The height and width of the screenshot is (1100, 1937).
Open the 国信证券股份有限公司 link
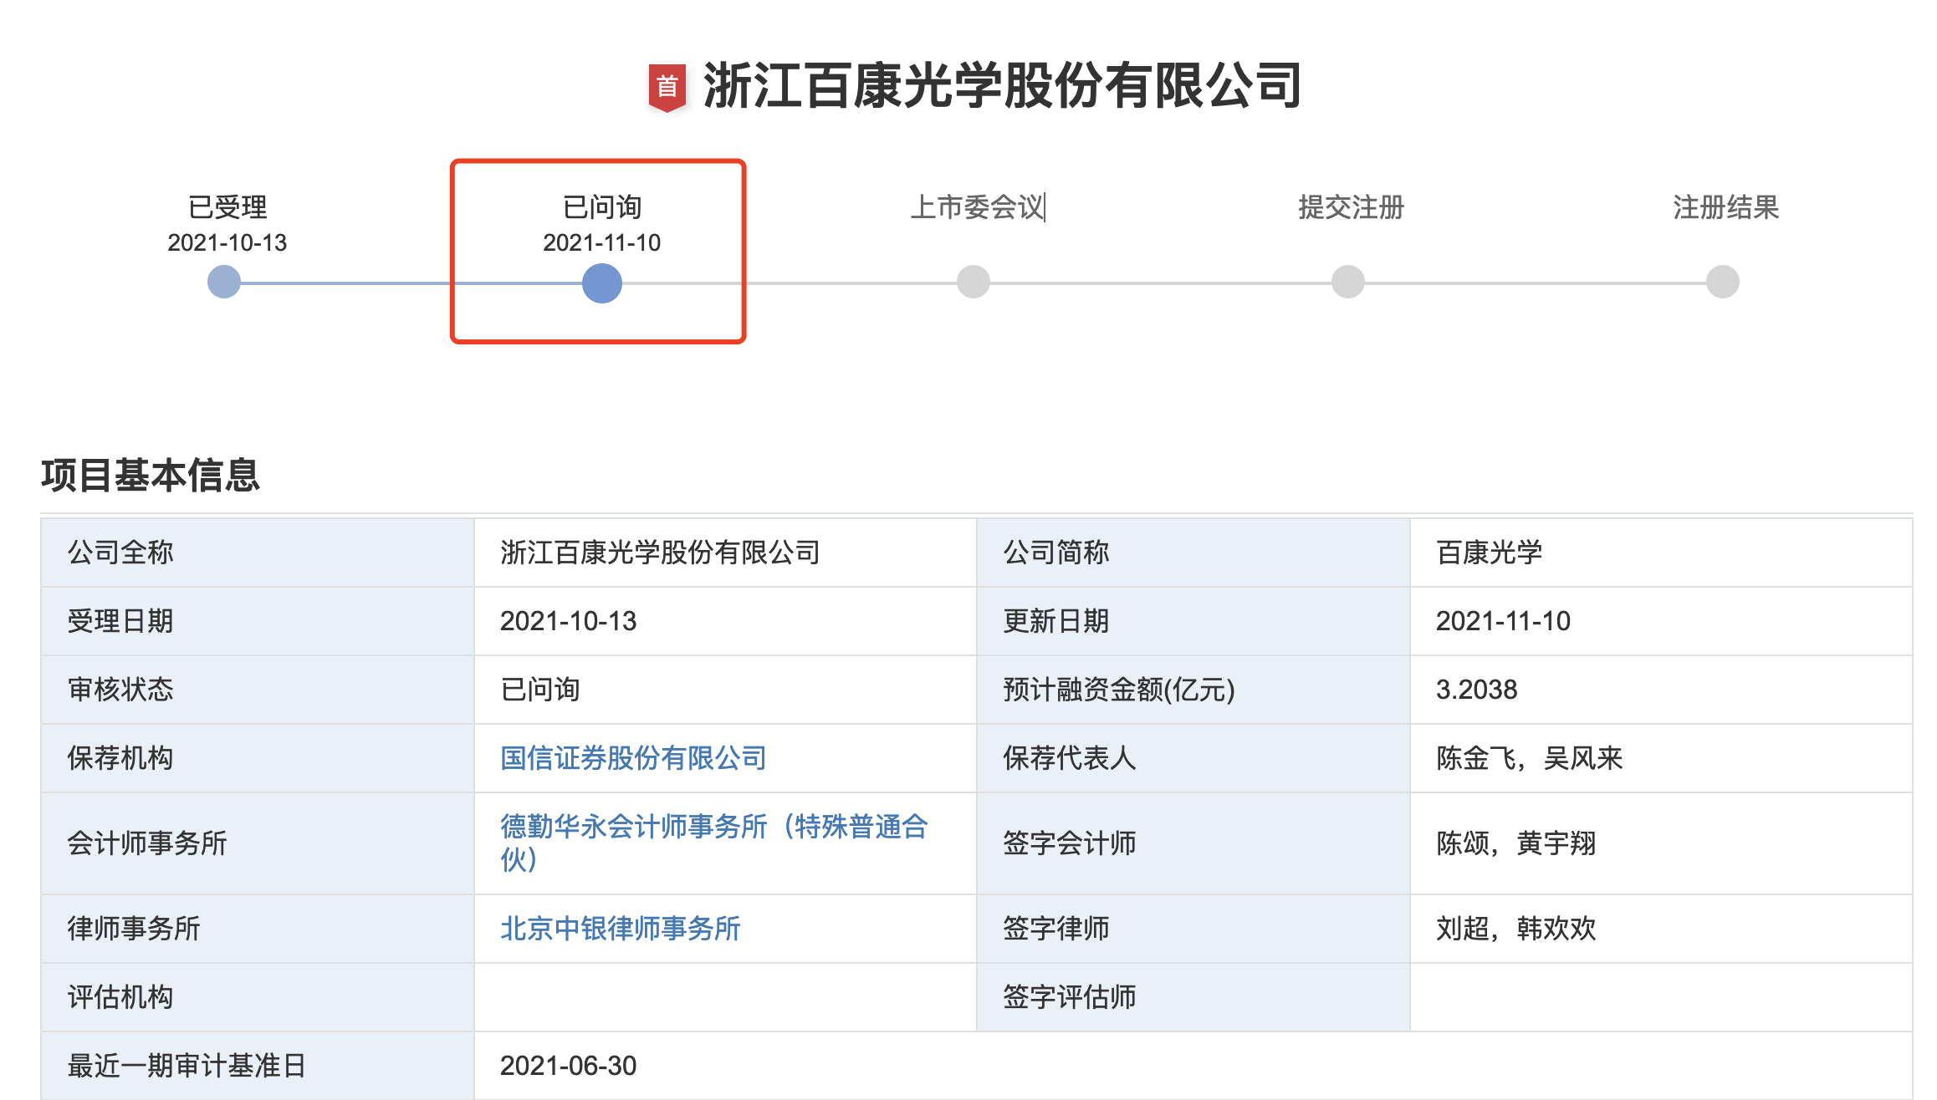point(633,758)
